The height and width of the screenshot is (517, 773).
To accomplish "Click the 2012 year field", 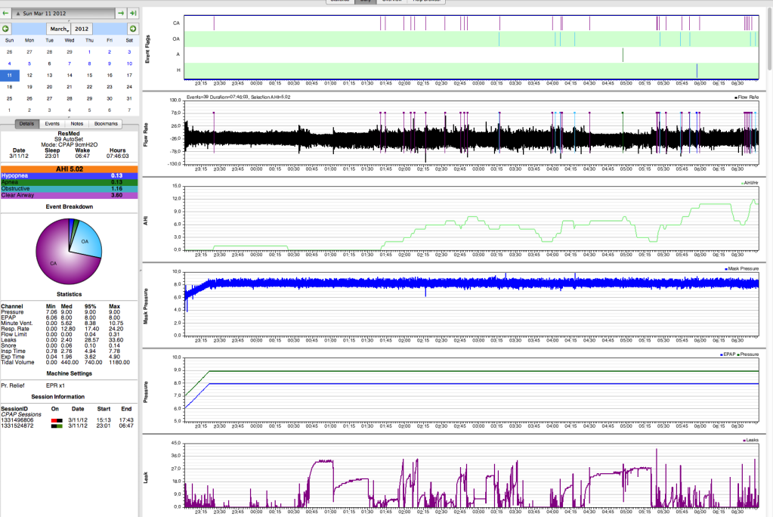I will 81,28.
